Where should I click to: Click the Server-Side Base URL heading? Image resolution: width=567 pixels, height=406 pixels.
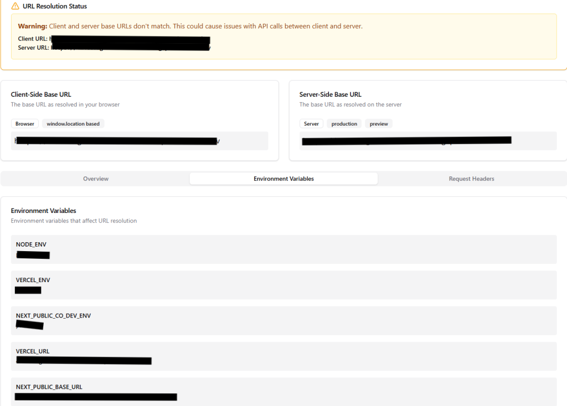[330, 95]
